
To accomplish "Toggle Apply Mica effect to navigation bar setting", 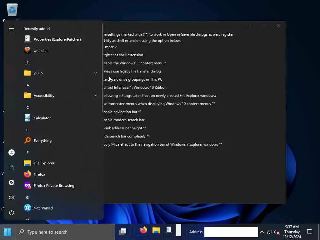I will (x=163, y=144).
